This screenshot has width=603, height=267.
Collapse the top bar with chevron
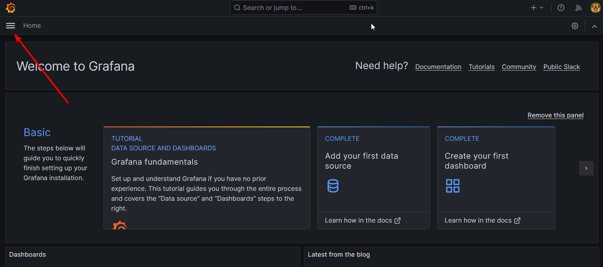point(594,26)
